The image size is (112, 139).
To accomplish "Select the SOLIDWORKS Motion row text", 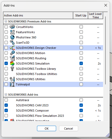I will coord(30,53).
